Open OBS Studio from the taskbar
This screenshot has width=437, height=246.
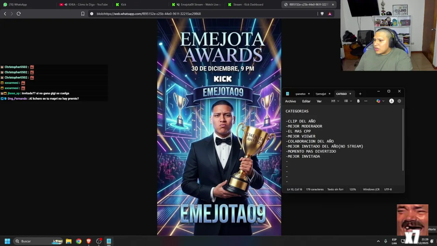coord(99,241)
